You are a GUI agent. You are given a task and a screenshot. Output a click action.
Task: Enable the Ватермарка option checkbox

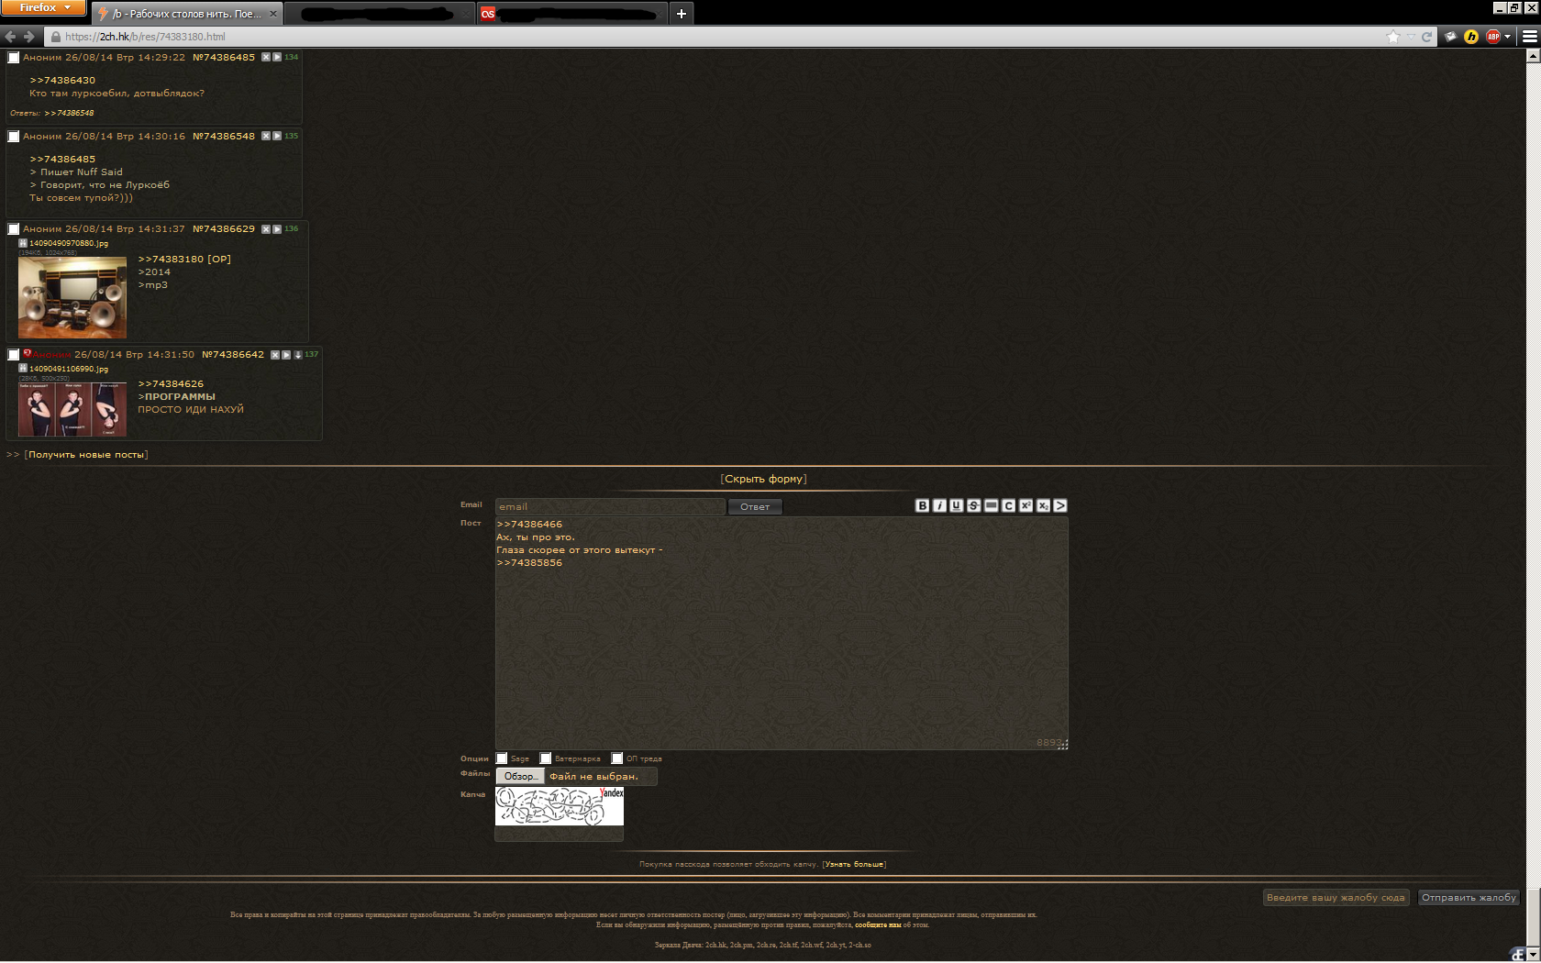(546, 758)
